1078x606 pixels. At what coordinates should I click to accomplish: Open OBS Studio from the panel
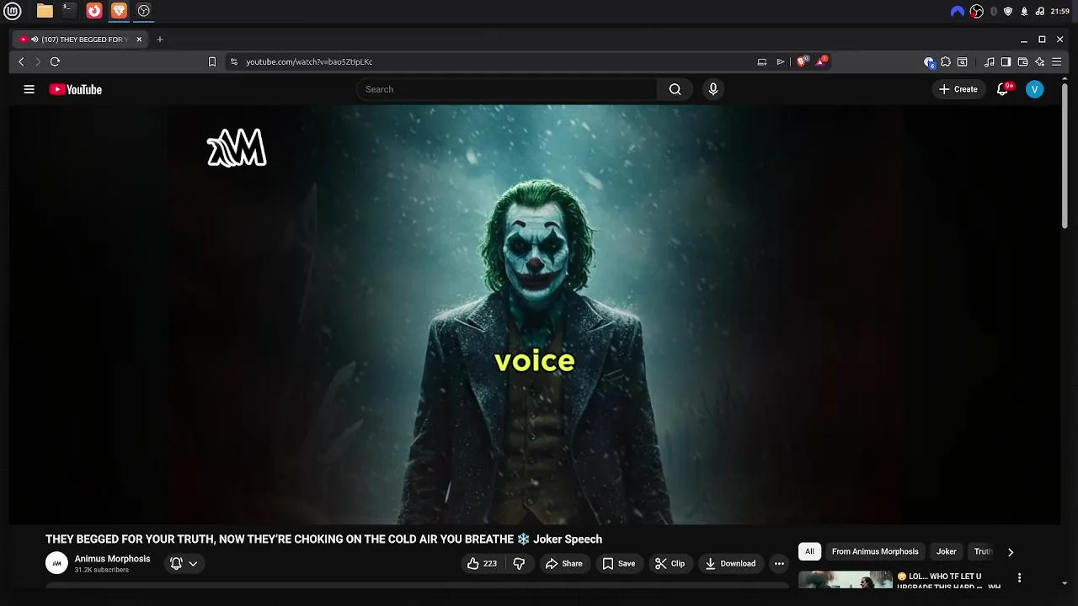click(x=144, y=11)
